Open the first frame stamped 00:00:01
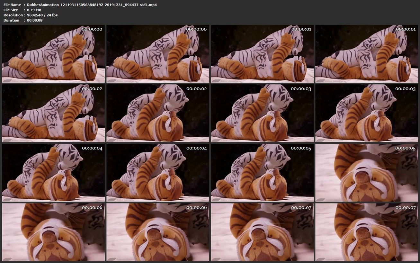 click(262, 54)
